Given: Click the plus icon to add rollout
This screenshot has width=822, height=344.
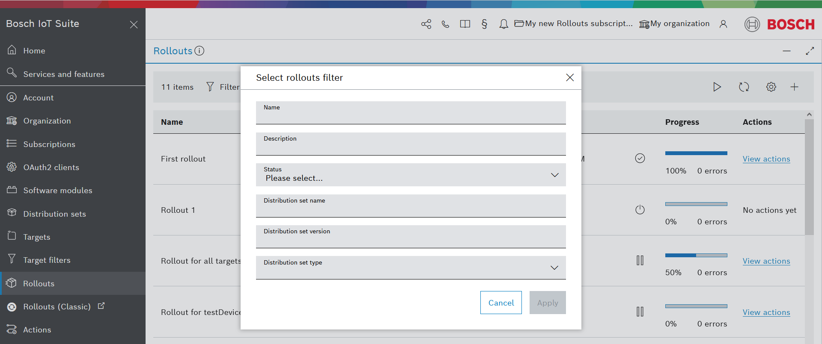Looking at the screenshot, I should click(x=794, y=87).
